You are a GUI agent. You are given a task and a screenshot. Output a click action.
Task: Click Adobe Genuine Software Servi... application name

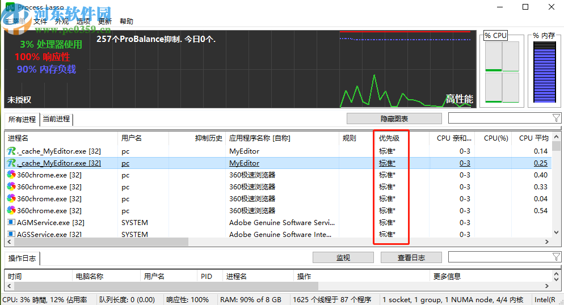click(x=282, y=223)
